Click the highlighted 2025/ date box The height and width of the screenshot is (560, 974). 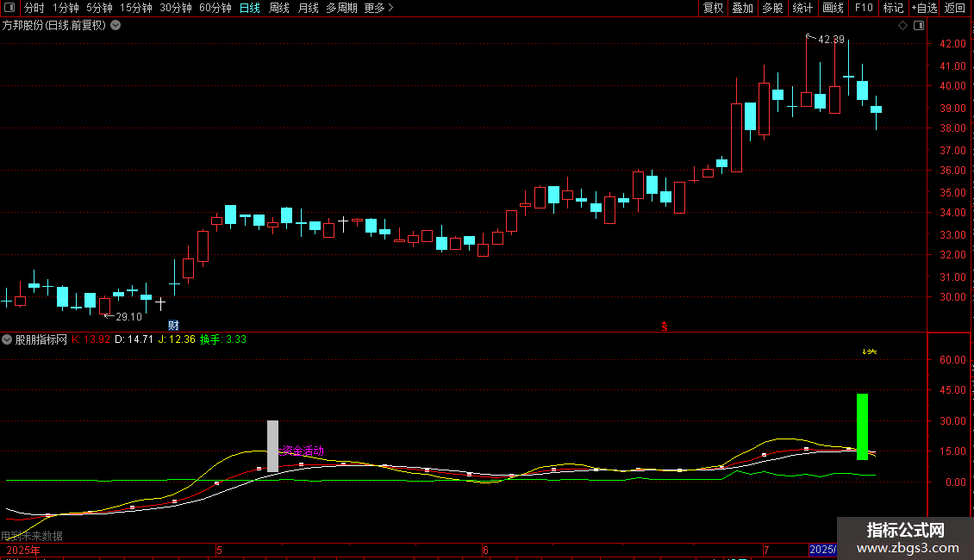pyautogui.click(x=822, y=550)
